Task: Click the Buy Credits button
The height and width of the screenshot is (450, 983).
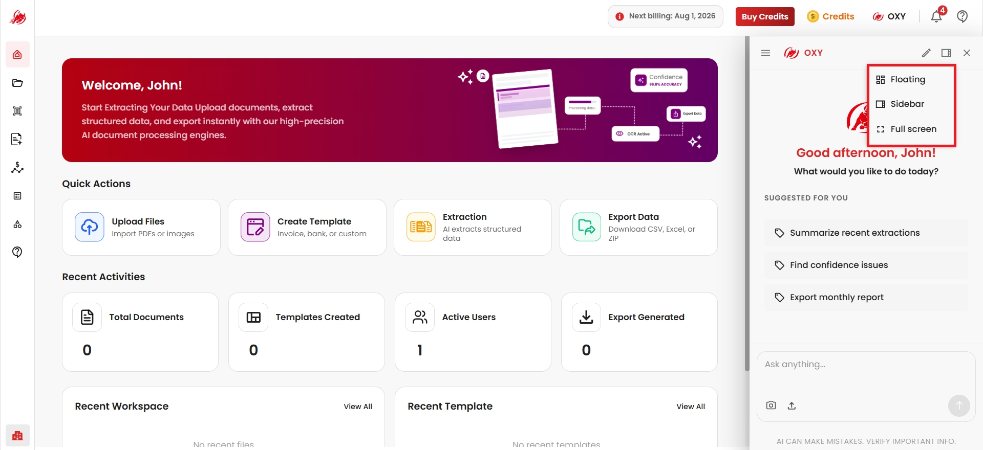Action: [x=765, y=16]
